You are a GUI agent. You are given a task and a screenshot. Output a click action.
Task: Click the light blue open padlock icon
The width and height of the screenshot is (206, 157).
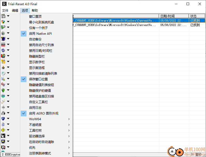(3, 124)
